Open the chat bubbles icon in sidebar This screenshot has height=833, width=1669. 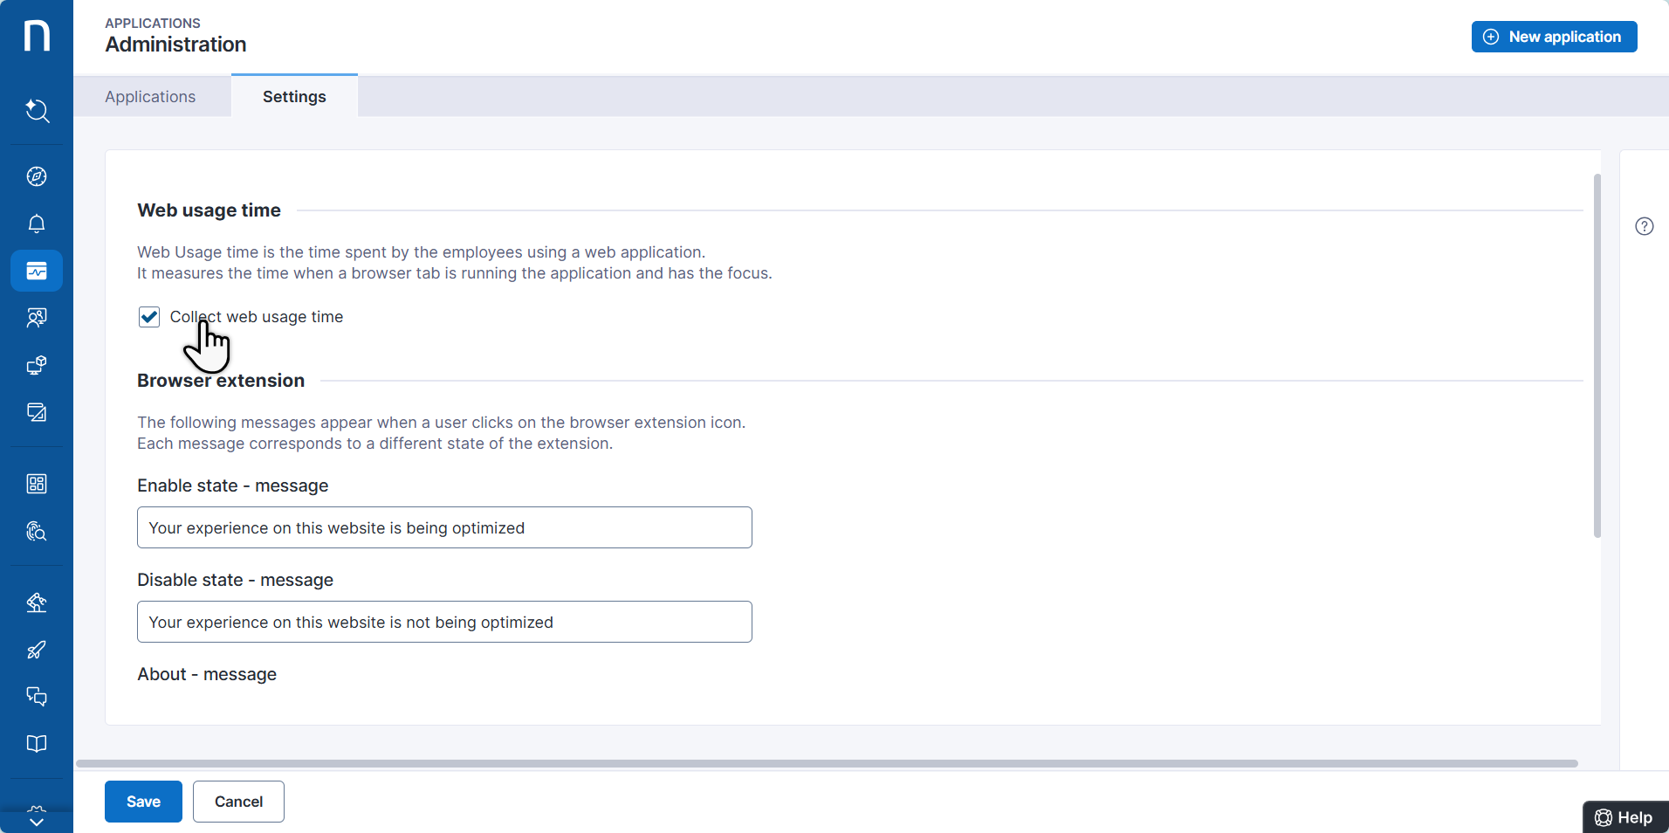click(x=37, y=696)
